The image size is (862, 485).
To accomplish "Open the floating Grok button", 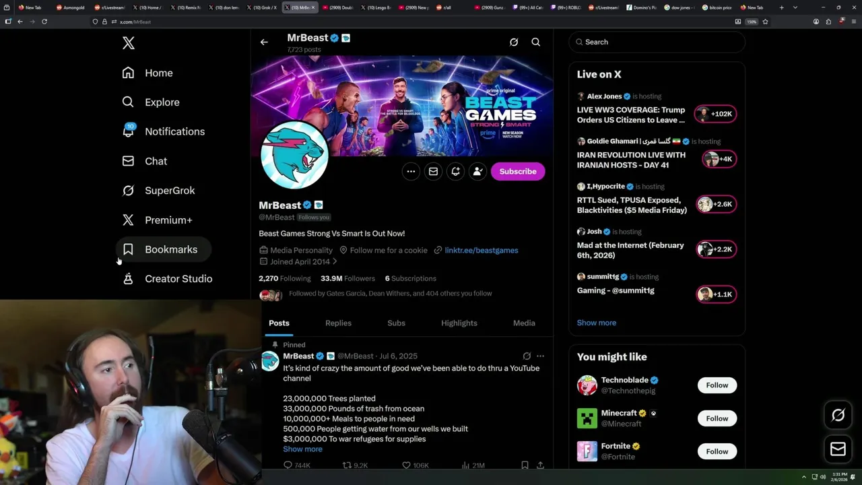I will coord(838,416).
